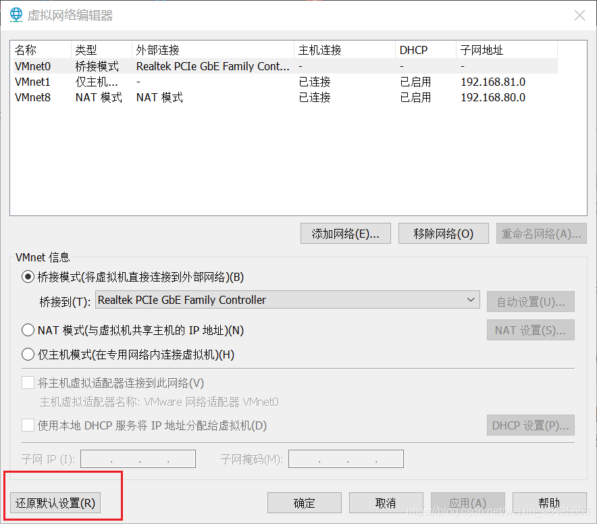Click 重命名网络(A)... button
The height and width of the screenshot is (524, 597).
[x=541, y=234]
